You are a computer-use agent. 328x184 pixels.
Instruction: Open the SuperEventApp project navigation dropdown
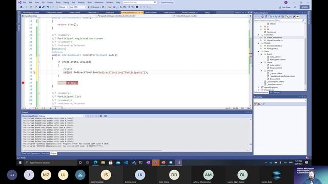[59, 16]
